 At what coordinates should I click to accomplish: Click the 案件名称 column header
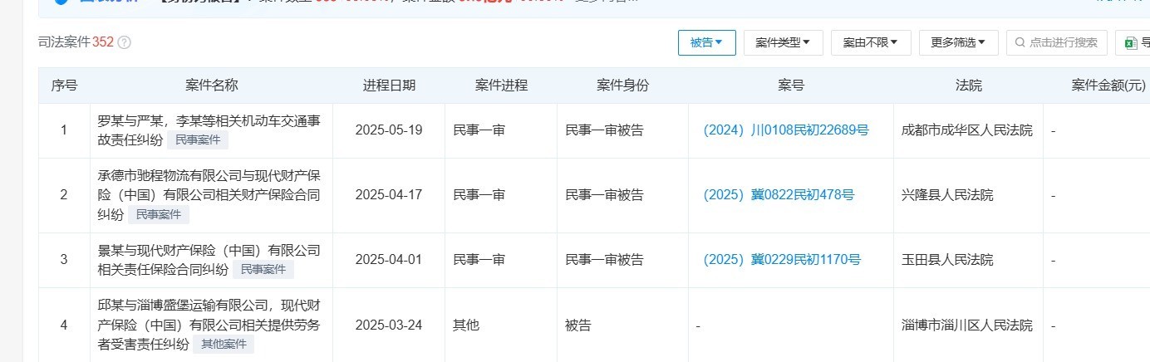click(211, 85)
